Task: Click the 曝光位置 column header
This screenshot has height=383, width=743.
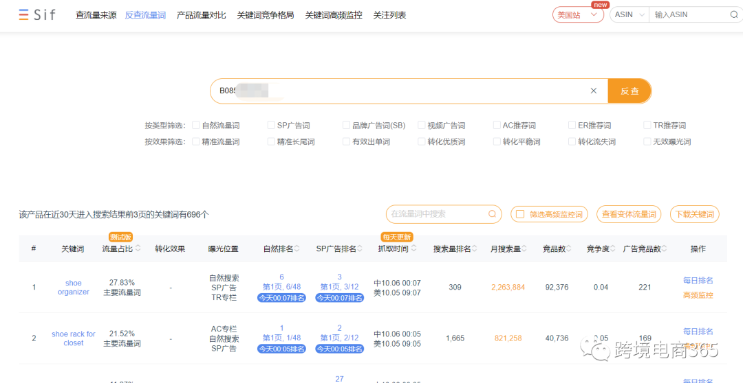Action: (x=223, y=248)
